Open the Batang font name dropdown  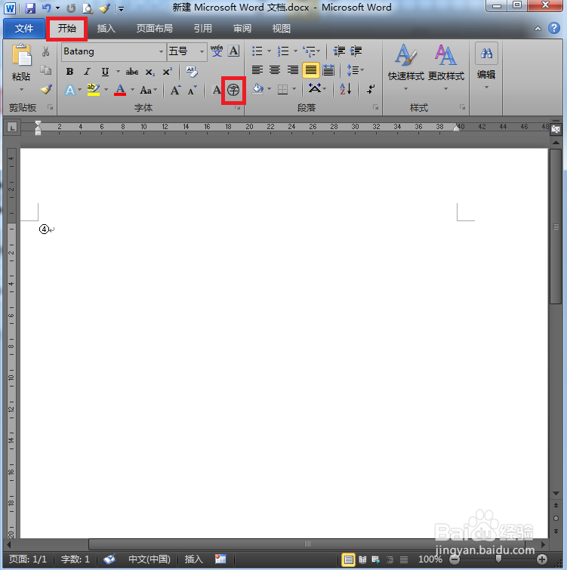pos(161,51)
